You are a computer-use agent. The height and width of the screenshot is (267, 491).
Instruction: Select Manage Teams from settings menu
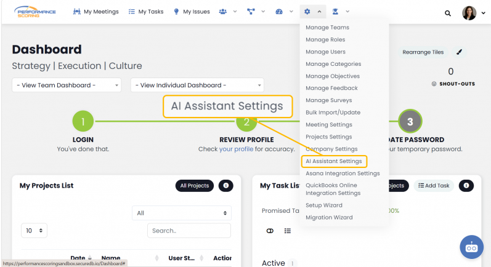[327, 28]
